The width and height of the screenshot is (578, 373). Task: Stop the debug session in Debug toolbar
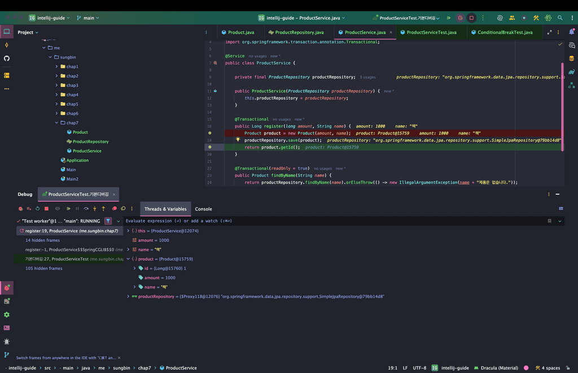[x=46, y=209]
